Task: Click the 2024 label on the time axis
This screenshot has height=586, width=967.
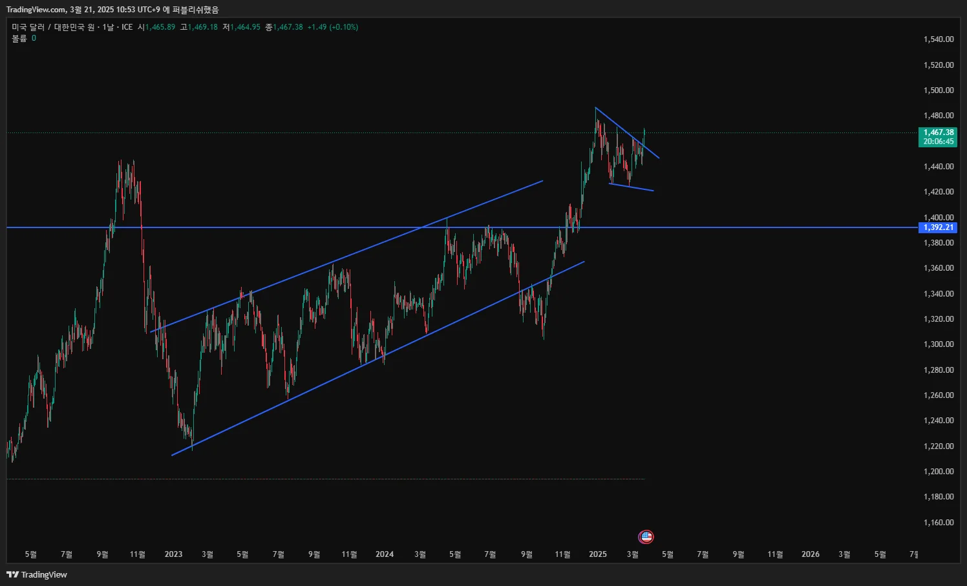Action: point(385,554)
